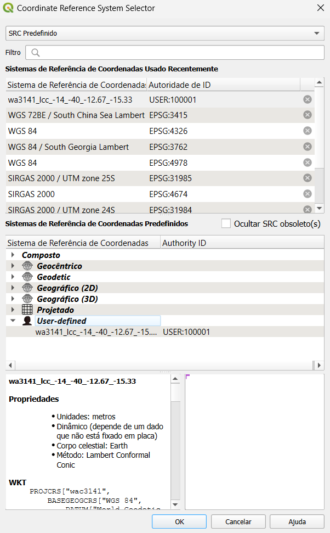The height and width of the screenshot is (533, 330).
Task: Remove wa3141_lcc recent entry using its X icon
Action: pyautogui.click(x=308, y=99)
